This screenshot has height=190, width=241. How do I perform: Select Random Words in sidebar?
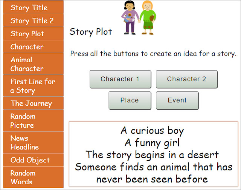click(x=34, y=177)
